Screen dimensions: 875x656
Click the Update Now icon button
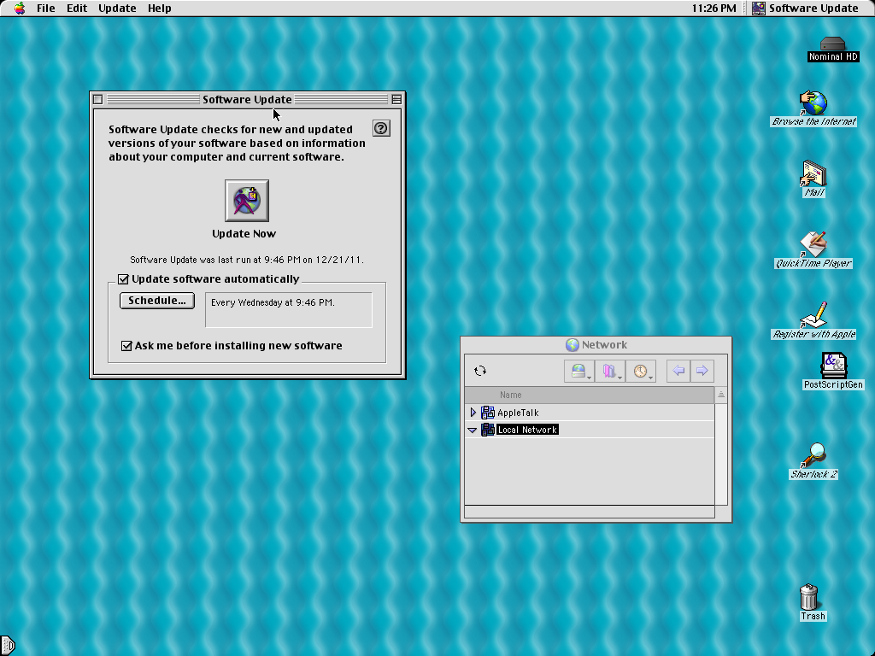(247, 201)
